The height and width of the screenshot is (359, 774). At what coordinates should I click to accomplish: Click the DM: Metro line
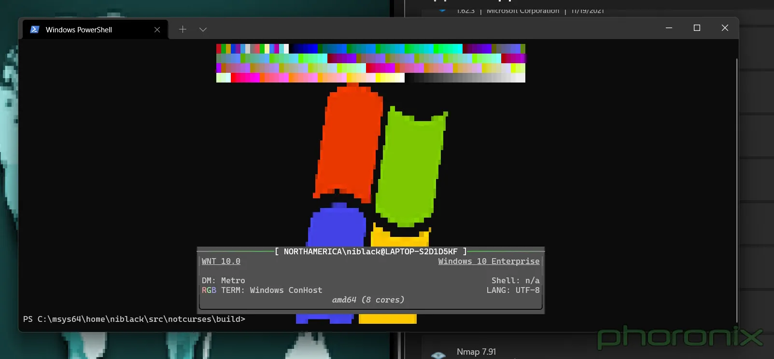(x=223, y=280)
